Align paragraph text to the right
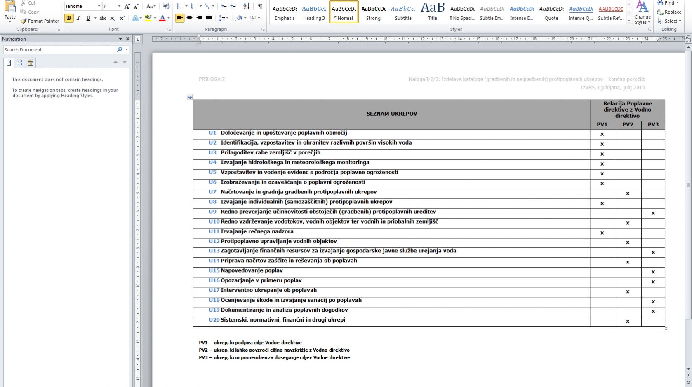Viewport: 692px width, 387px height. 199,18
